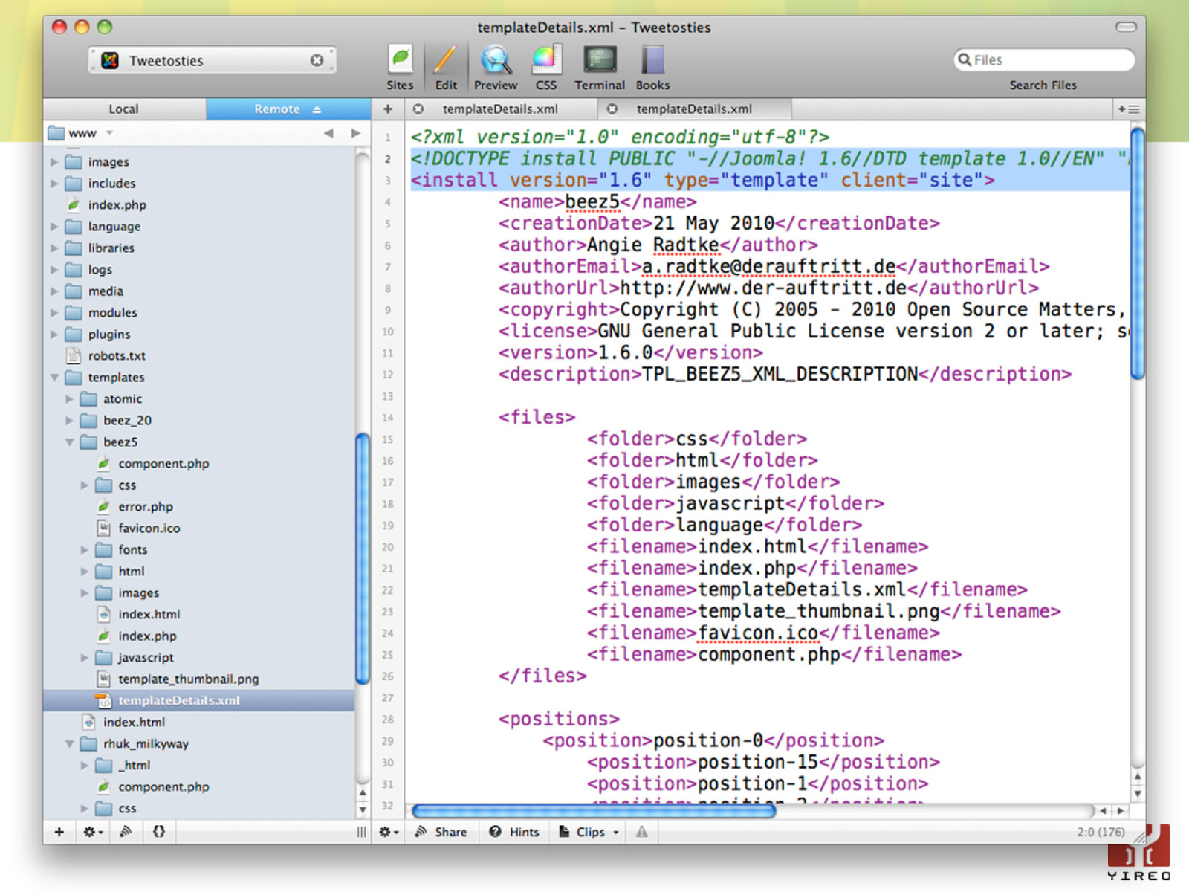Image resolution: width=1189 pixels, height=892 pixels.
Task: Click the sidebar publish broadcast icon
Action: [x=126, y=832]
